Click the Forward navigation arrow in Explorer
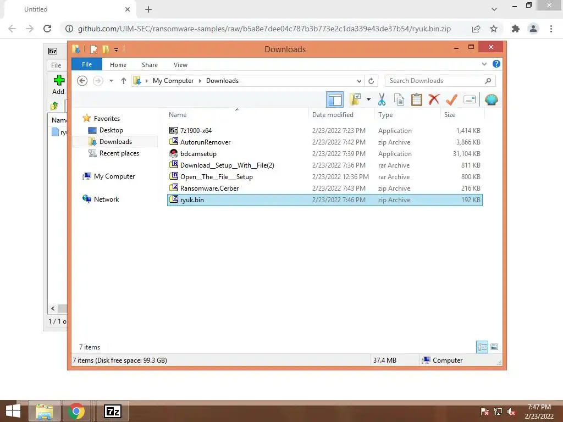Image resolution: width=563 pixels, height=422 pixels. tap(98, 81)
